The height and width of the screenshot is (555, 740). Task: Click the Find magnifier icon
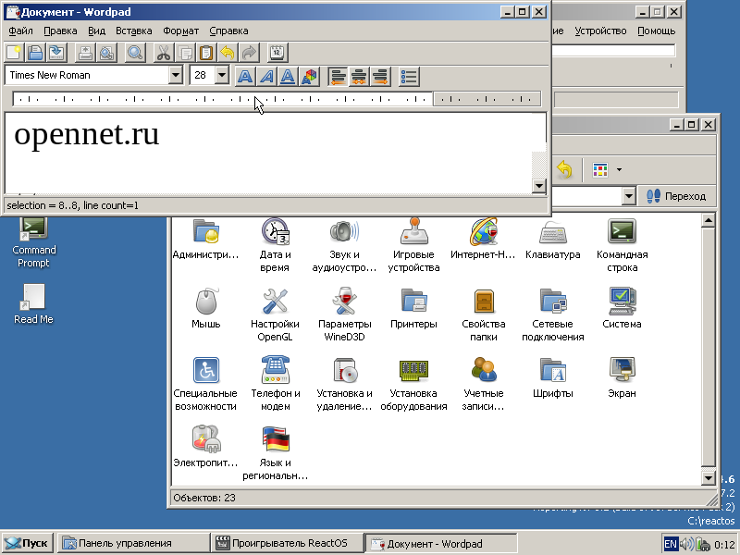coord(135,53)
